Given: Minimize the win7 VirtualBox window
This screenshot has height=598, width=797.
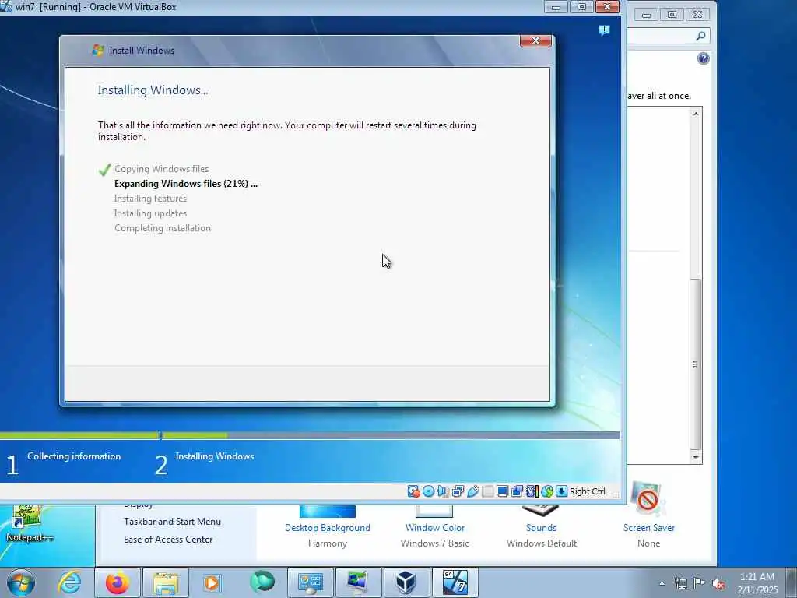Looking at the screenshot, I should 556,7.
